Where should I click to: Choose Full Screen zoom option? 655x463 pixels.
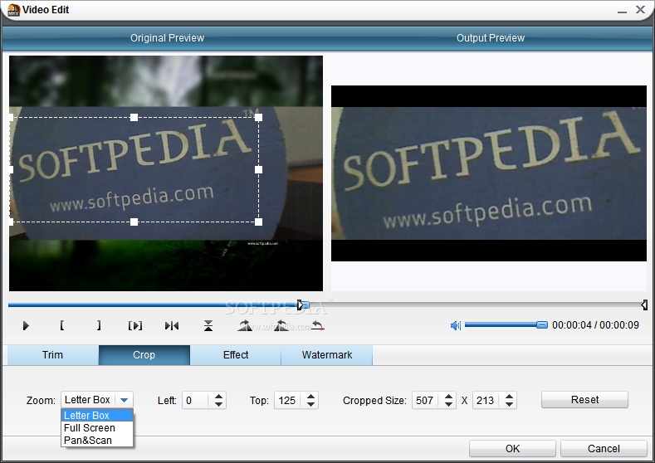pos(97,428)
